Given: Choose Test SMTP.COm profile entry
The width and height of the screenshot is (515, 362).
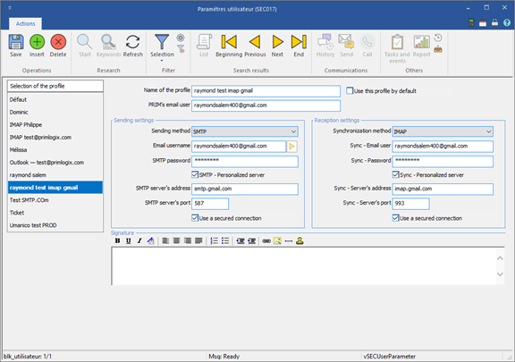Looking at the screenshot, I should coord(55,200).
